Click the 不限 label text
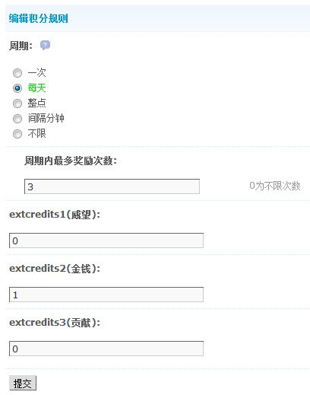The width and height of the screenshot is (310, 395). point(36,134)
